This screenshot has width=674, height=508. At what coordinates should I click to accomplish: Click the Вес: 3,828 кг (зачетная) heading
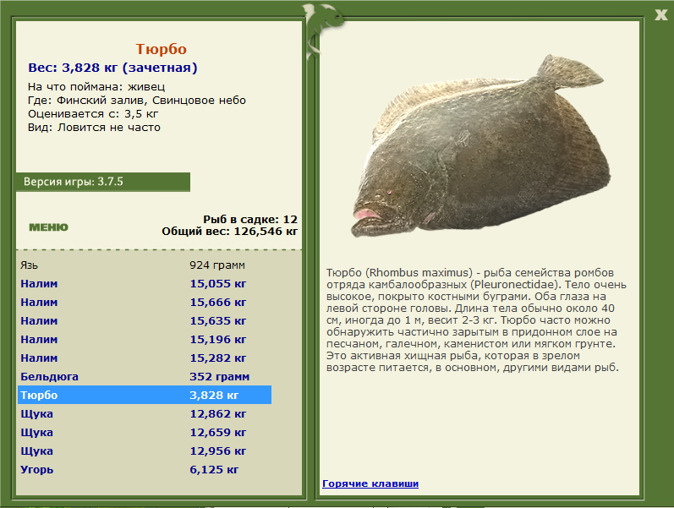point(112,68)
